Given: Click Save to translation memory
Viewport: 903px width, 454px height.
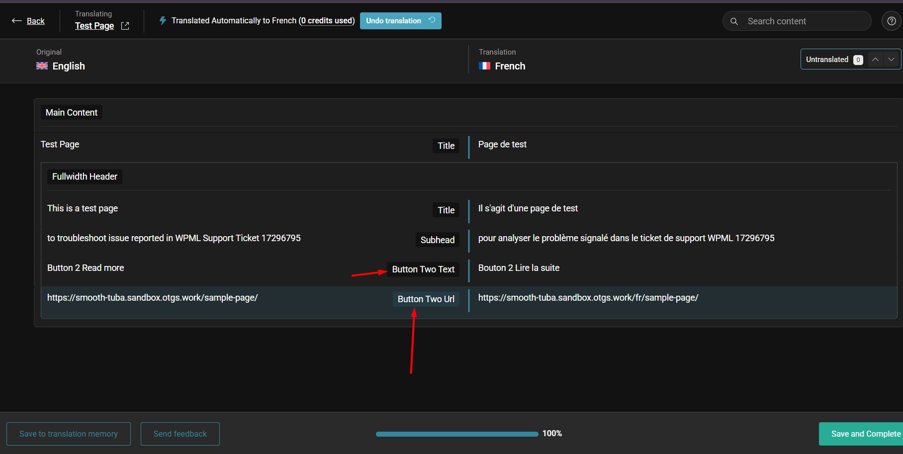Looking at the screenshot, I should (69, 434).
